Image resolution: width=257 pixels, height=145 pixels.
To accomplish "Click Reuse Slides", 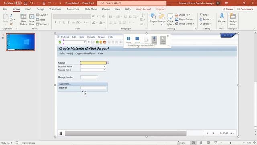I will pyautogui.click(x=31, y=20).
